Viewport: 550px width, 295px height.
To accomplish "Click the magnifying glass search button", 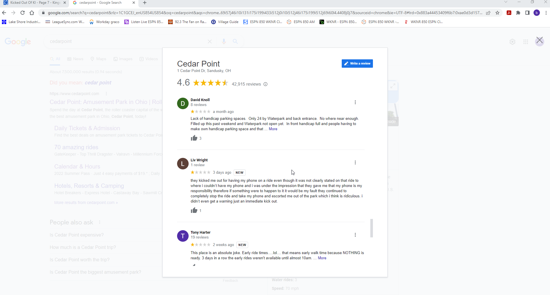I will point(235,41).
